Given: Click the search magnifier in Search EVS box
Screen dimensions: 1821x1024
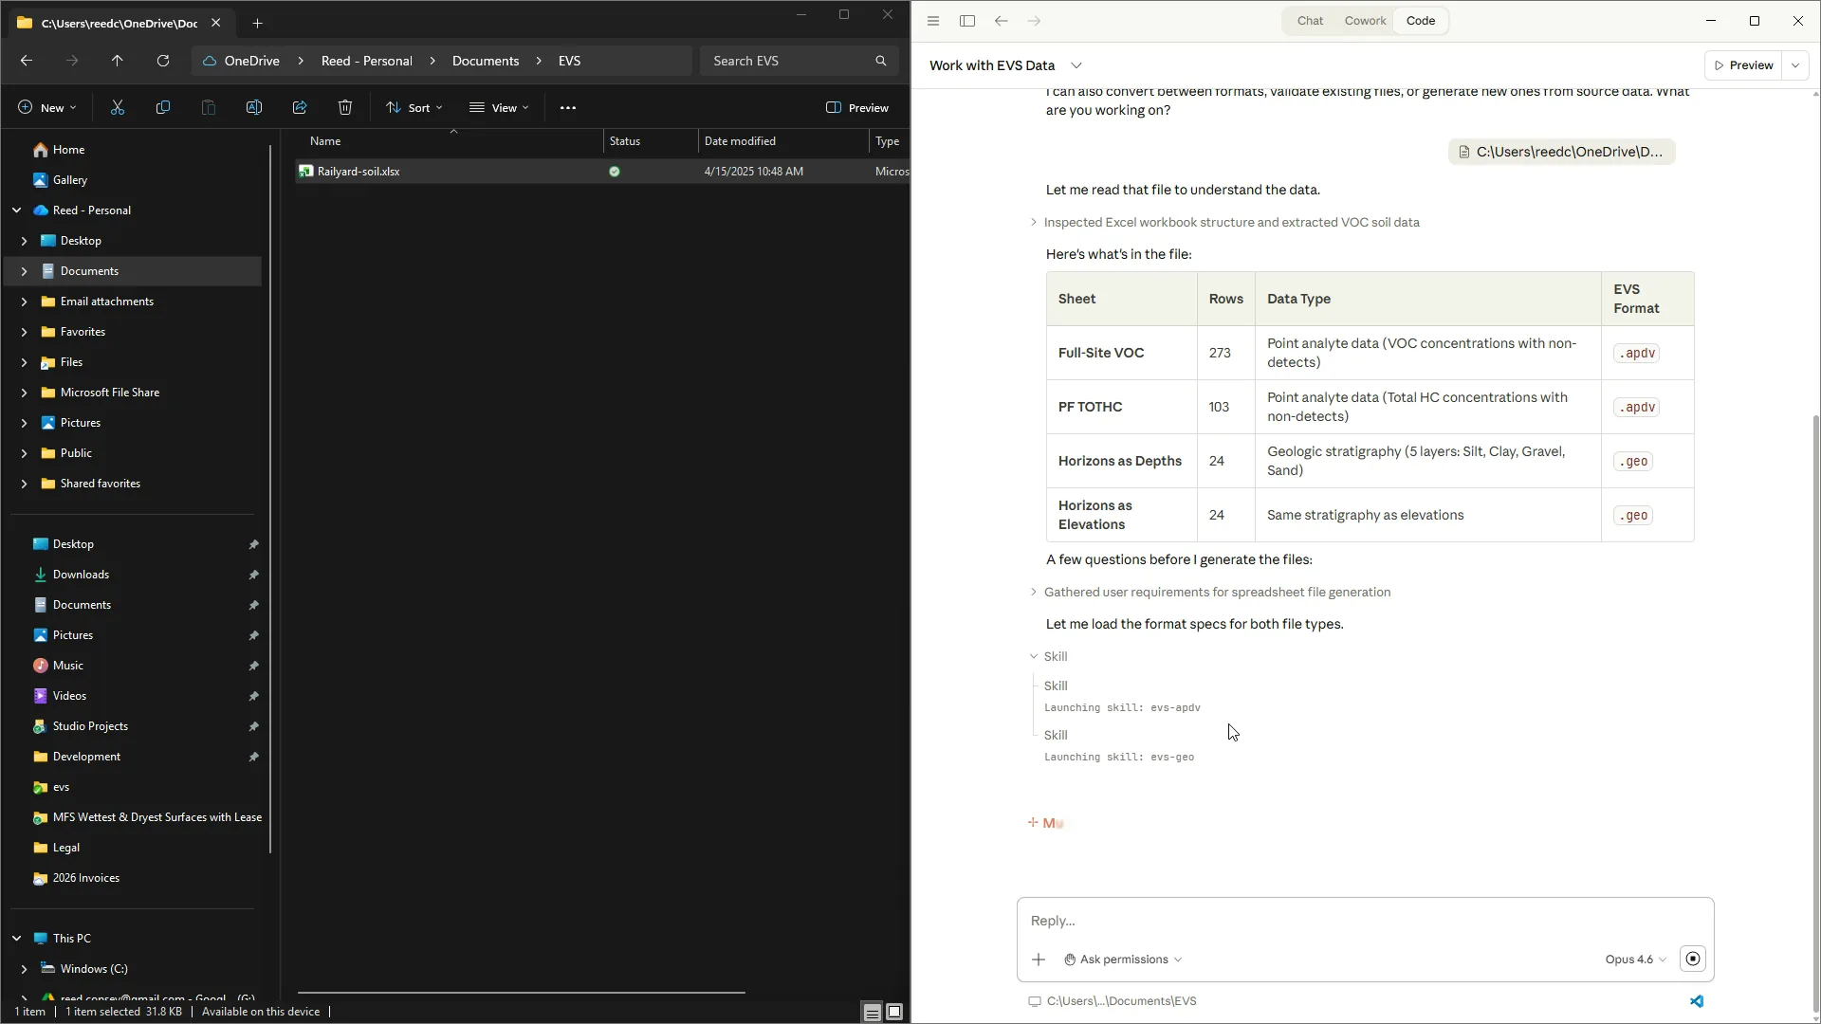Looking at the screenshot, I should [x=881, y=61].
